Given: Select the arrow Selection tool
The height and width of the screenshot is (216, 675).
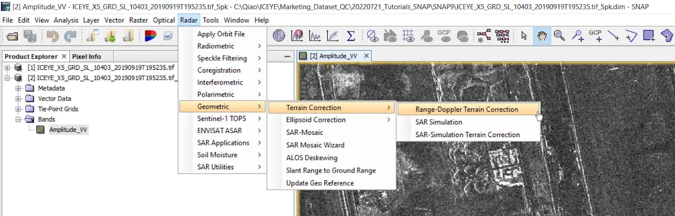Looking at the screenshot, I should coord(524,36).
